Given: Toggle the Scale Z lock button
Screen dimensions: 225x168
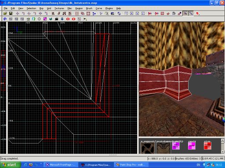Looking at the screenshot, I should click(x=143, y=14).
